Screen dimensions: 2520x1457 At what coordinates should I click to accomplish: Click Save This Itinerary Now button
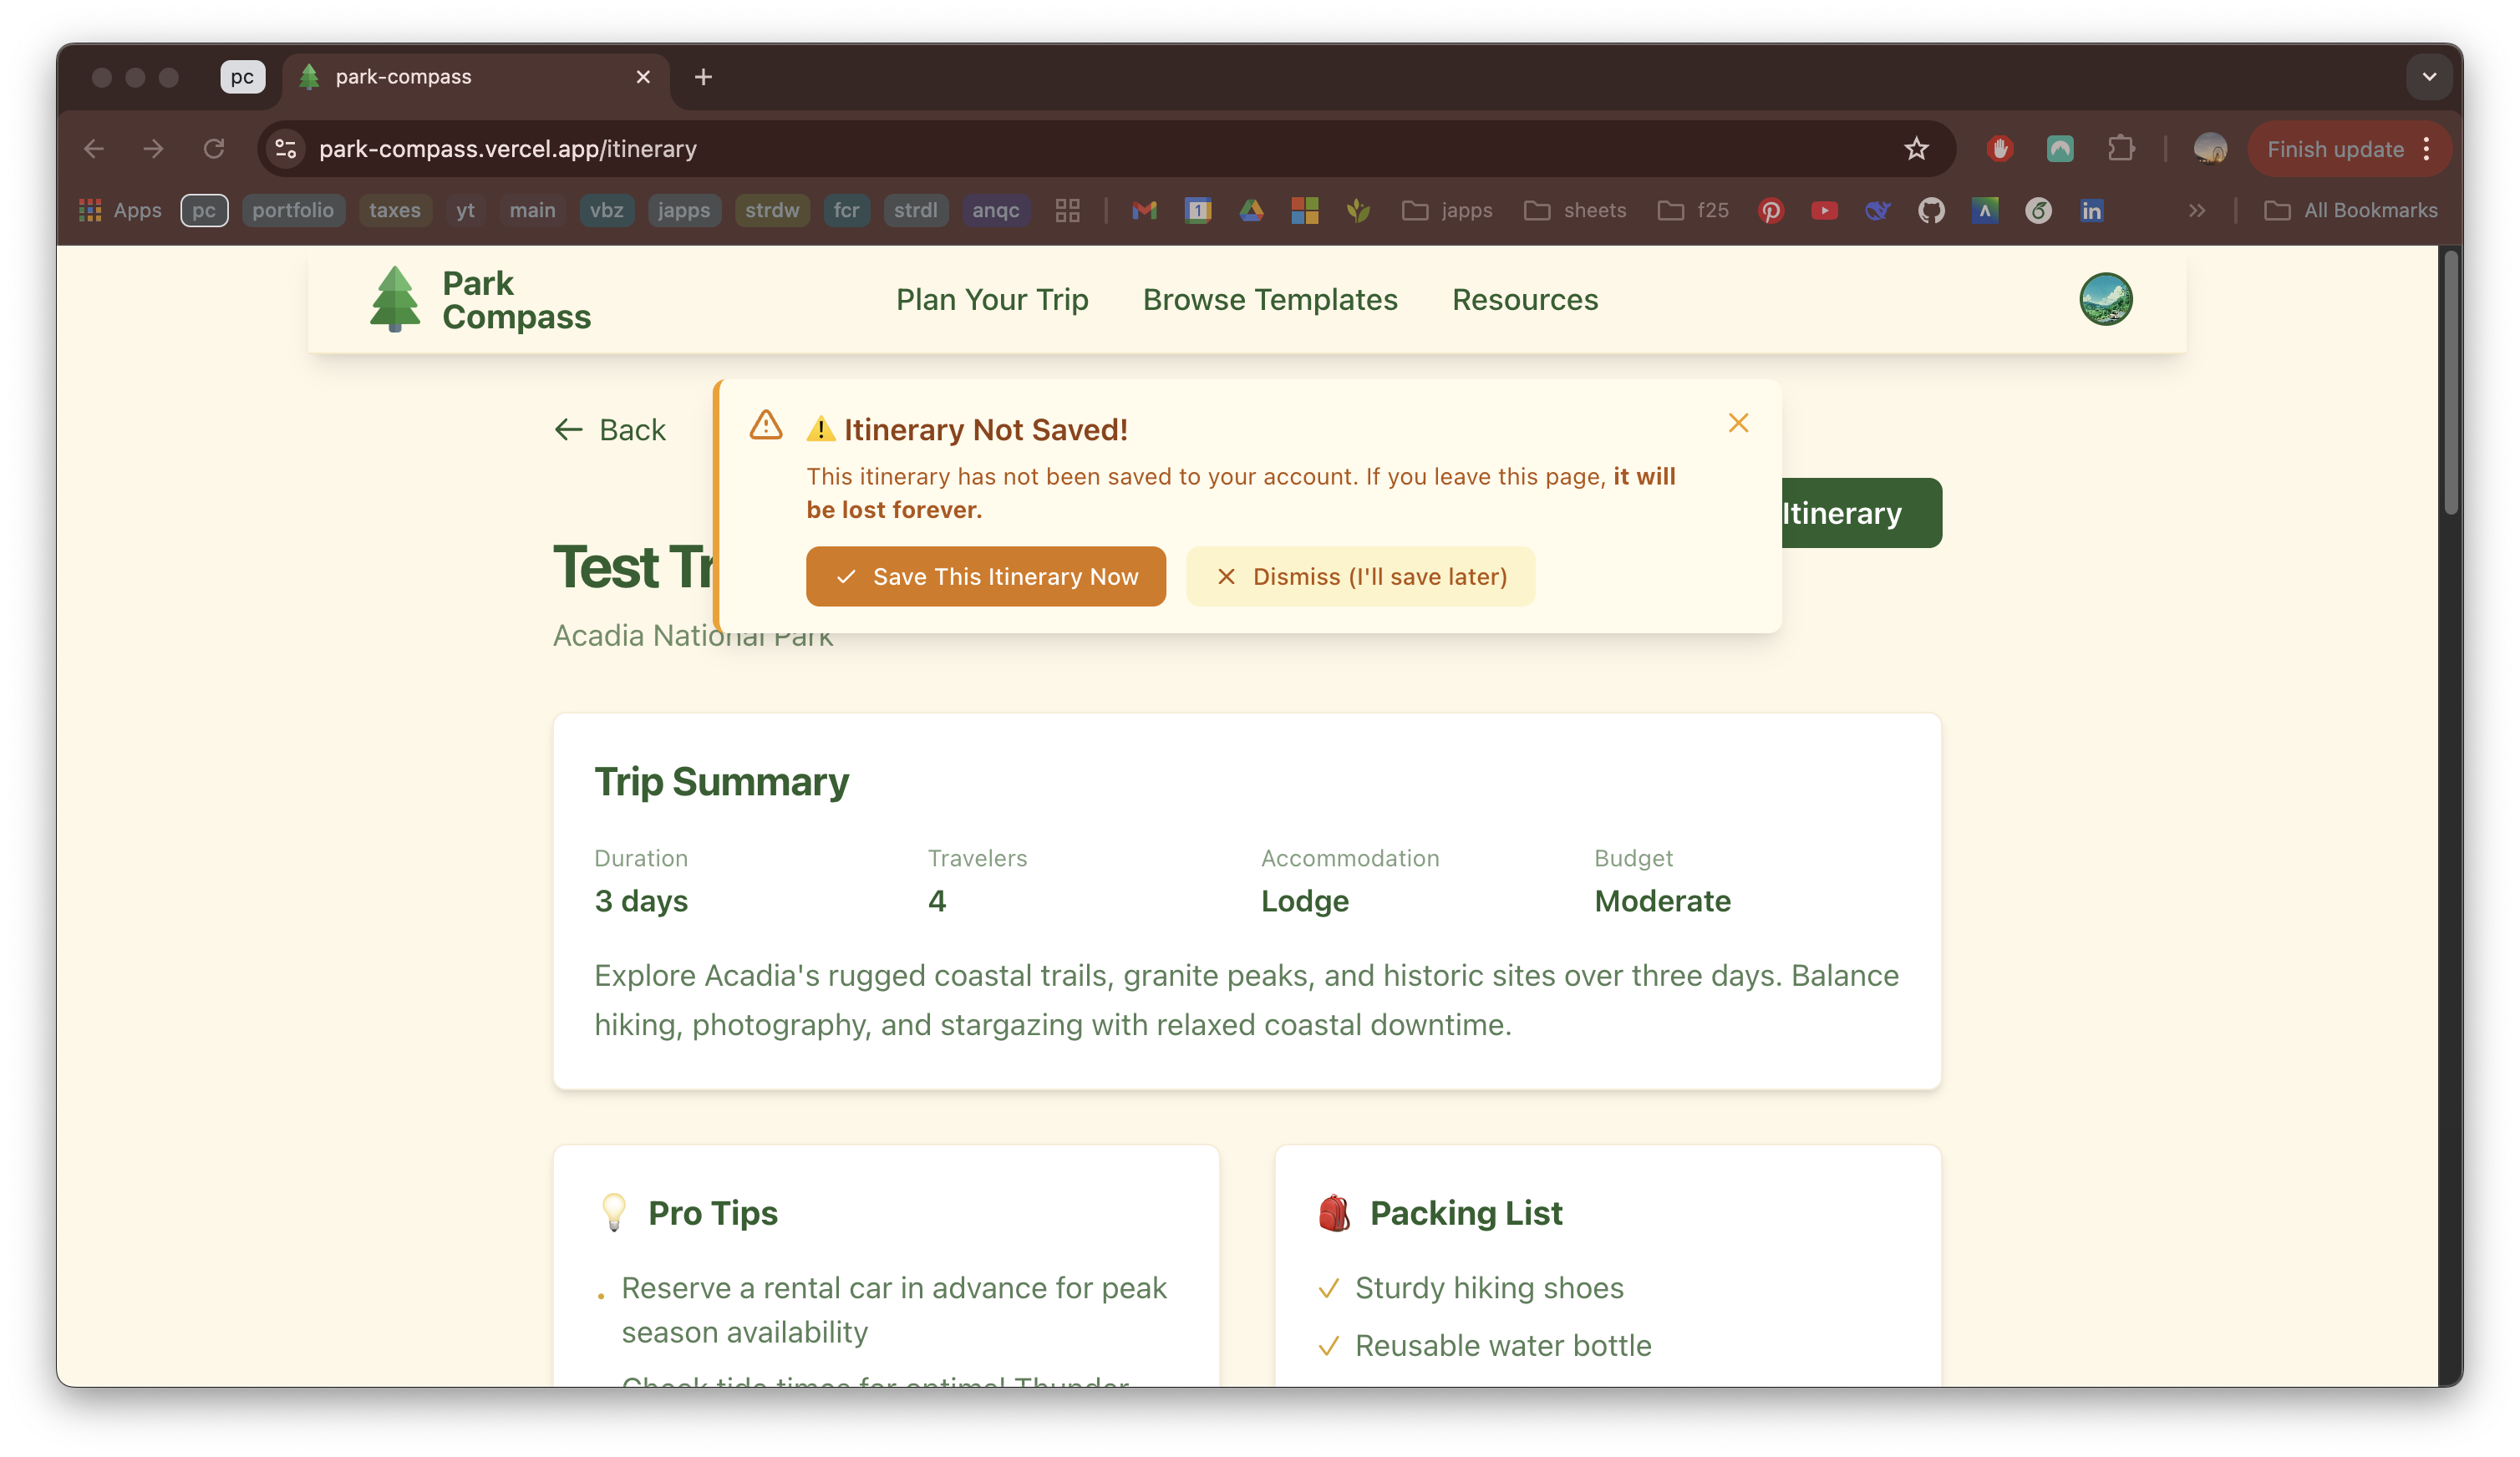[x=985, y=576]
